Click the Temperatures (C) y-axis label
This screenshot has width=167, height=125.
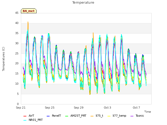tap(3, 59)
